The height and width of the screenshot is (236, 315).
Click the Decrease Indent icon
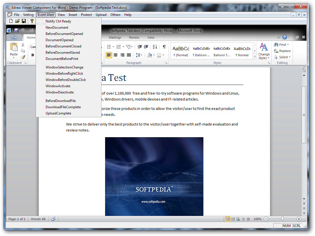point(140,47)
